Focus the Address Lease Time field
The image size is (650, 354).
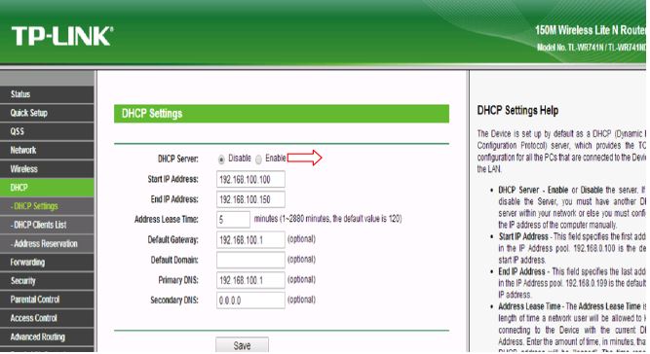coord(233,219)
